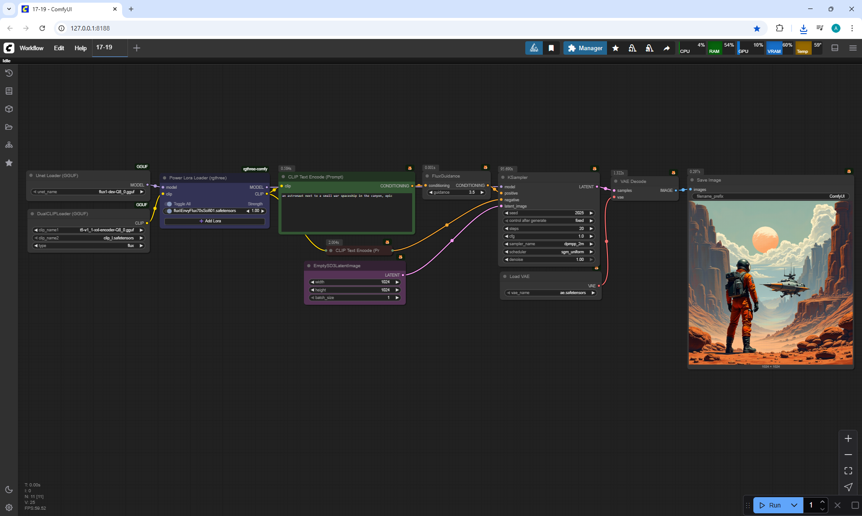Click the fit view canvas icon

pyautogui.click(x=848, y=471)
